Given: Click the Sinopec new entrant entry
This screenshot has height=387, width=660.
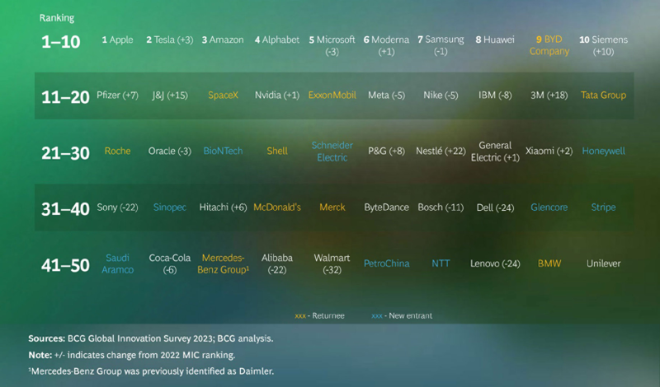Looking at the screenshot, I should pos(170,207).
